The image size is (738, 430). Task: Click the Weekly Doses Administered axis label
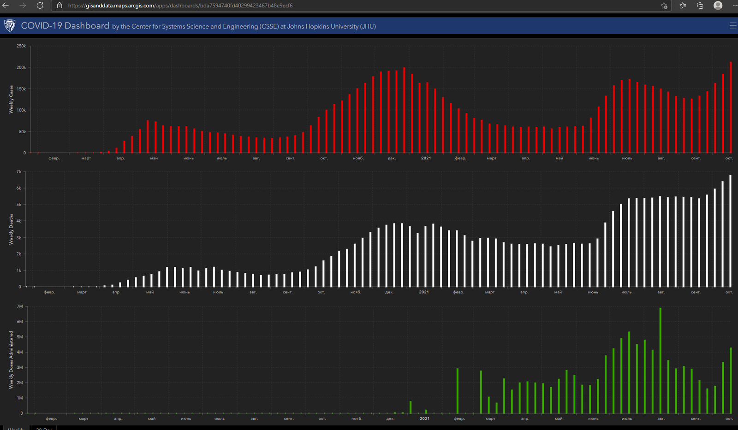click(x=11, y=360)
